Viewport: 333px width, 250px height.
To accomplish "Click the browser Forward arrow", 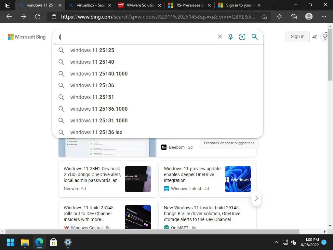I will click(23, 17).
